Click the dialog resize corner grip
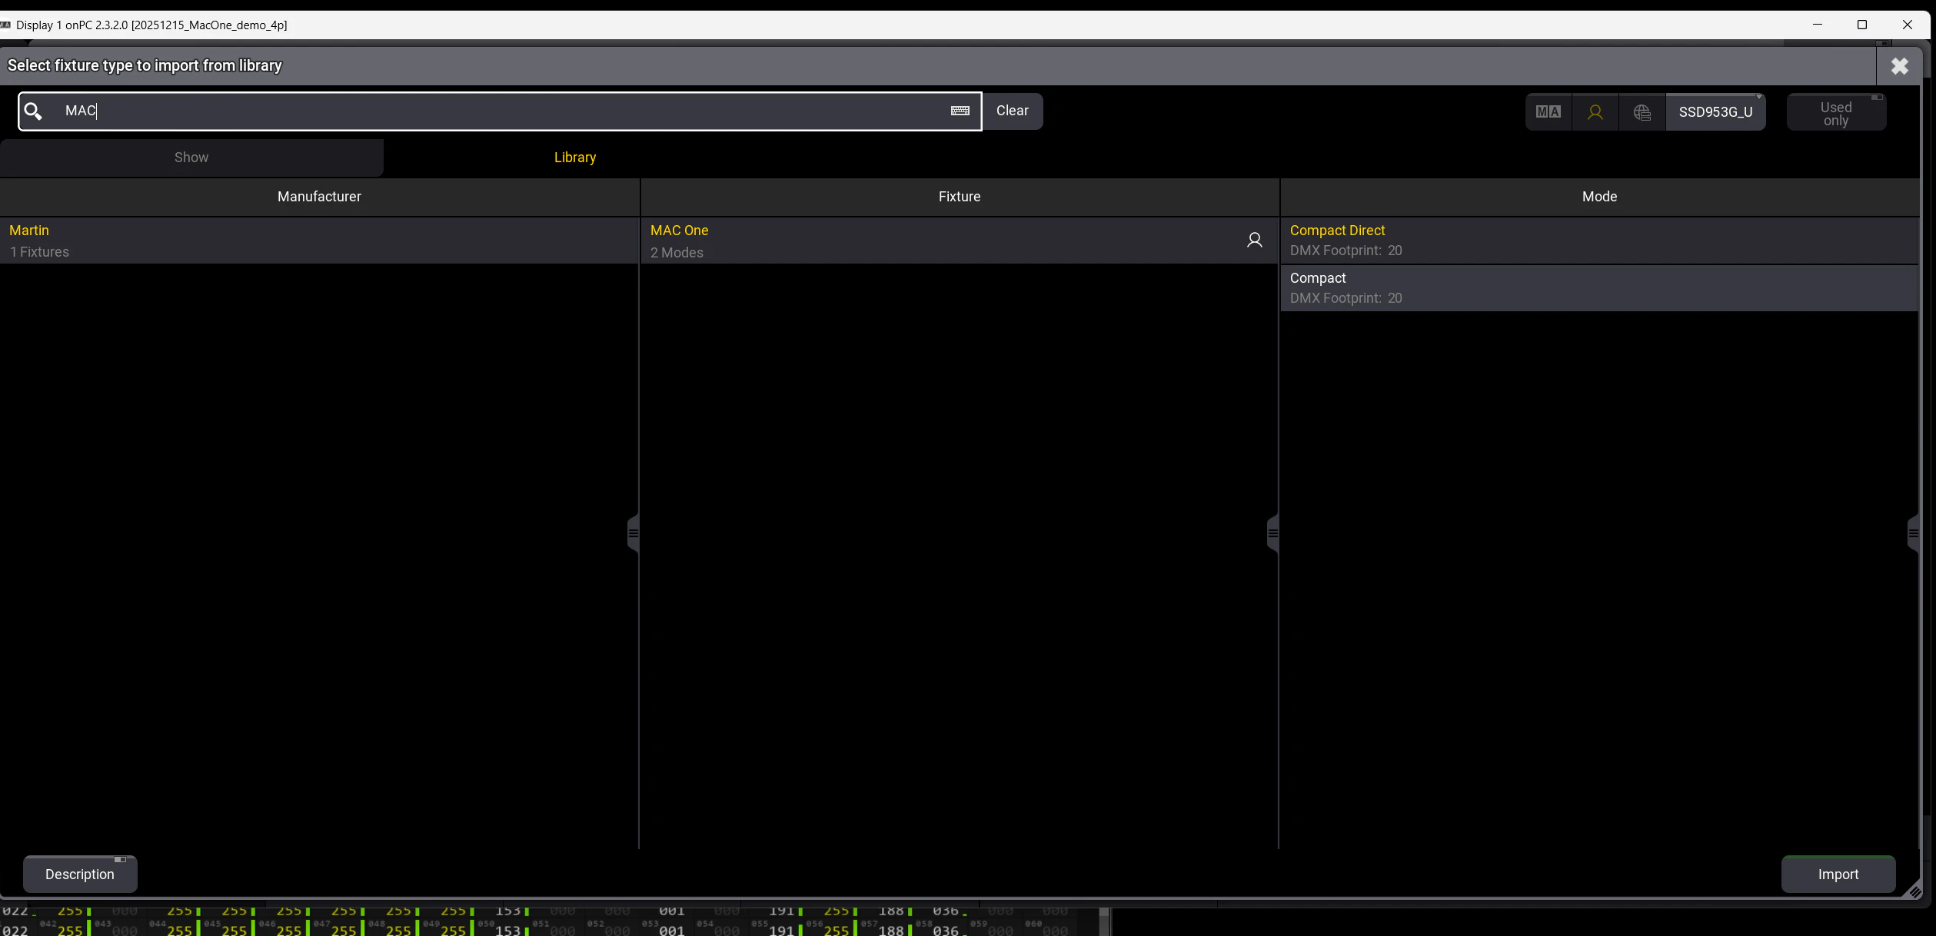Viewport: 1936px width, 936px height. [1914, 891]
